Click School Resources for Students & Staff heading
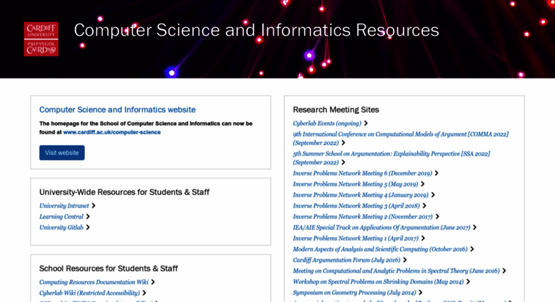Image resolution: width=555 pixels, height=302 pixels. [x=109, y=268]
